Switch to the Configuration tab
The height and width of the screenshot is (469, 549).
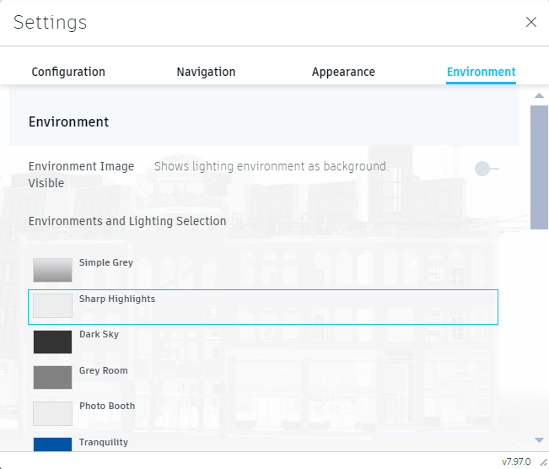(x=68, y=72)
